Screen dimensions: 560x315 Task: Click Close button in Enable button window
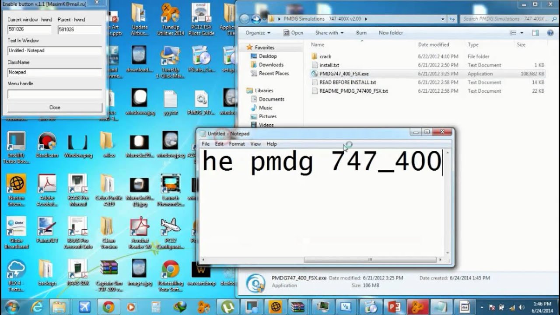[x=55, y=108]
